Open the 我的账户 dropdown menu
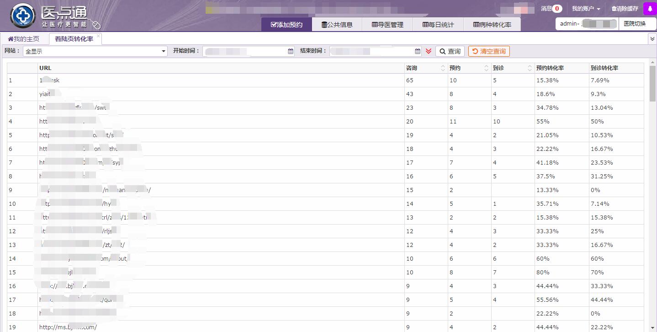 (586, 9)
